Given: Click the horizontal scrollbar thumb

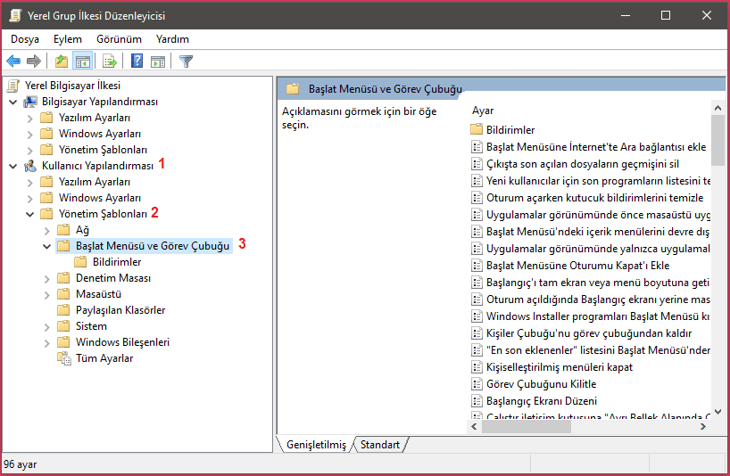Looking at the screenshot, I should pyautogui.click(x=527, y=427).
